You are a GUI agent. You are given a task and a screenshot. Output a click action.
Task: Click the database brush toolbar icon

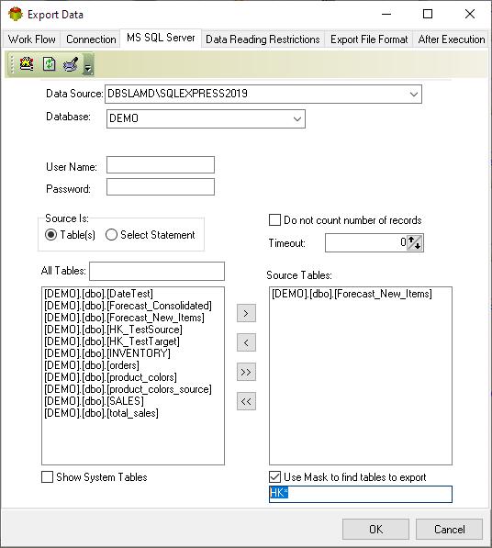[71, 64]
